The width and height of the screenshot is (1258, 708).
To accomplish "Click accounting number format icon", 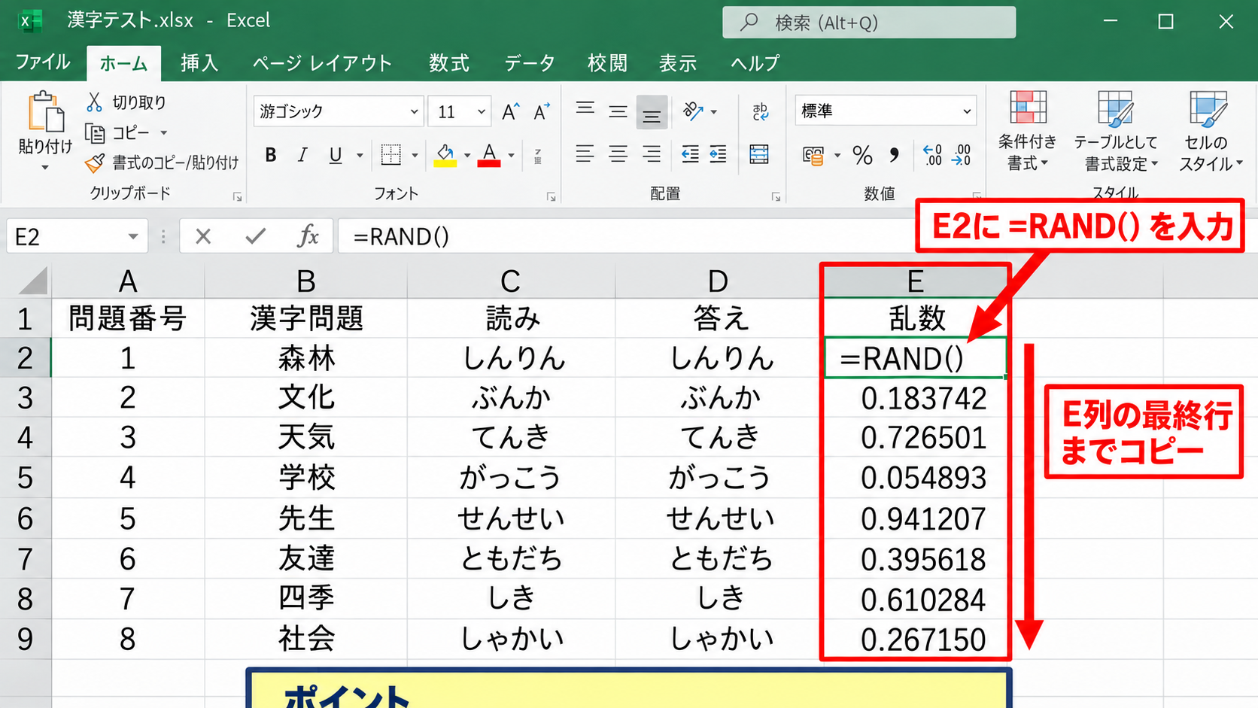I will (x=813, y=156).
